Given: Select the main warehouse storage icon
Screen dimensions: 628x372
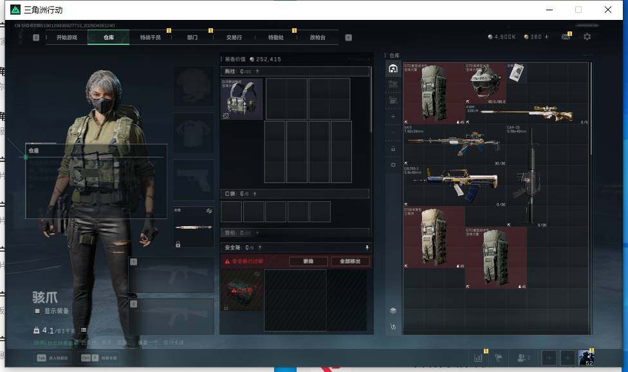Looking at the screenshot, I should [x=393, y=69].
